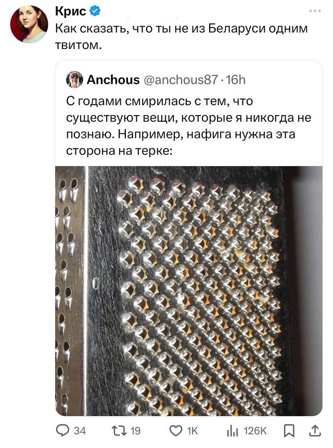This screenshot has width=333, height=448.
Task: Click the 1K likes count
Action: click(193, 431)
